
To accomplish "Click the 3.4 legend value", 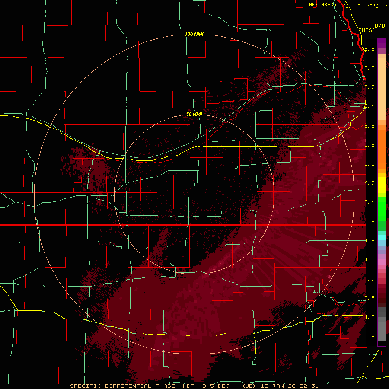I will 370,202.
